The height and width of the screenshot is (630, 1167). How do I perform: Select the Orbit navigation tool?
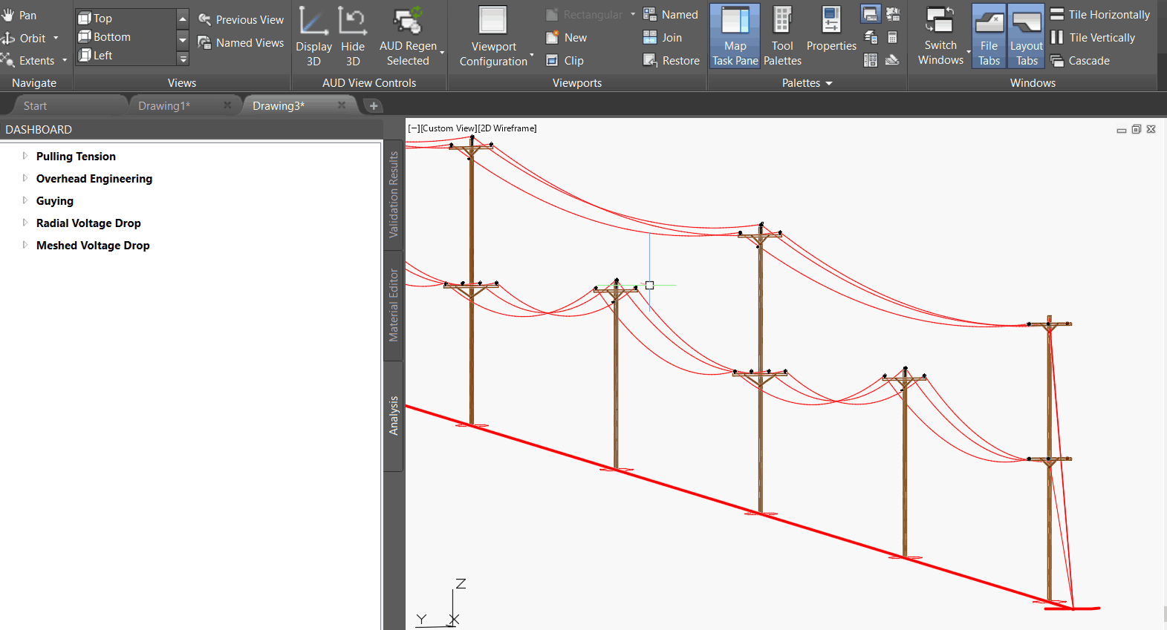point(30,38)
